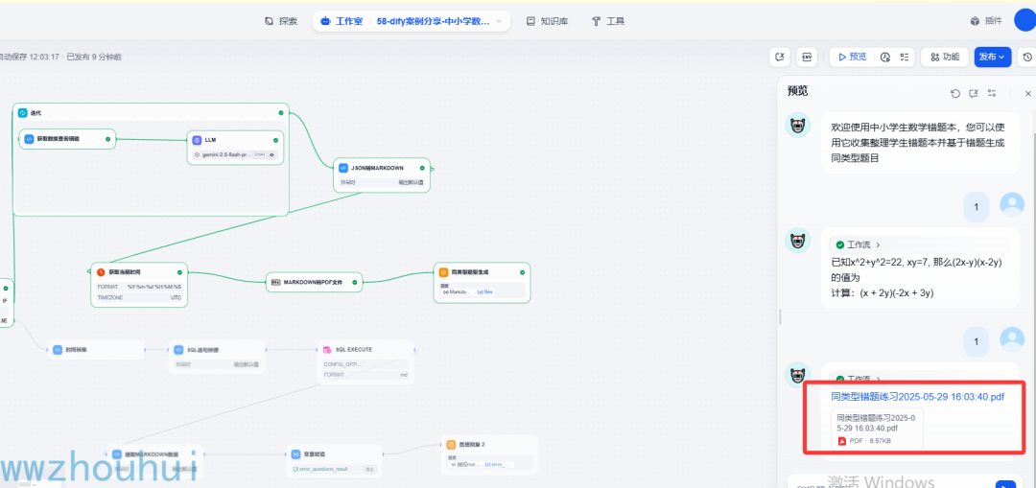This screenshot has height=488, width=1036.
Task: Click the 获取当前时间 node clock icon
Action: tap(101, 272)
